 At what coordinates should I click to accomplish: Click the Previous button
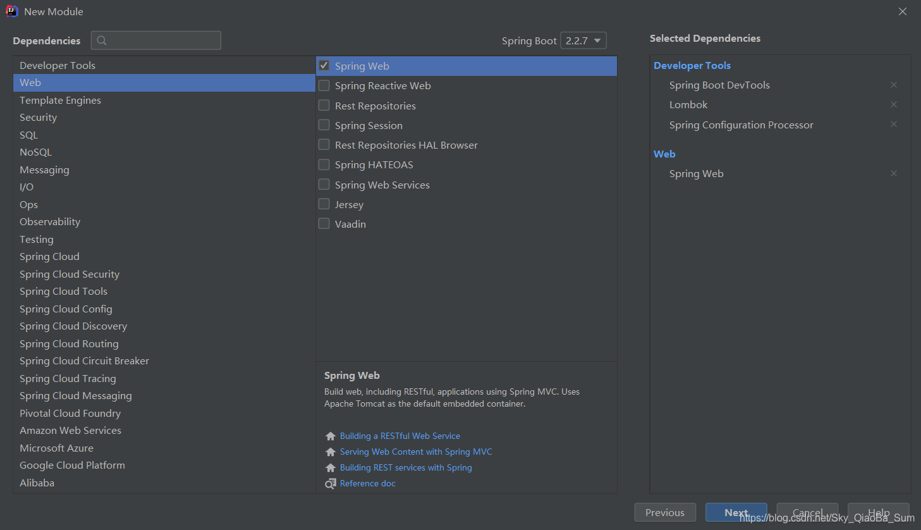click(665, 513)
